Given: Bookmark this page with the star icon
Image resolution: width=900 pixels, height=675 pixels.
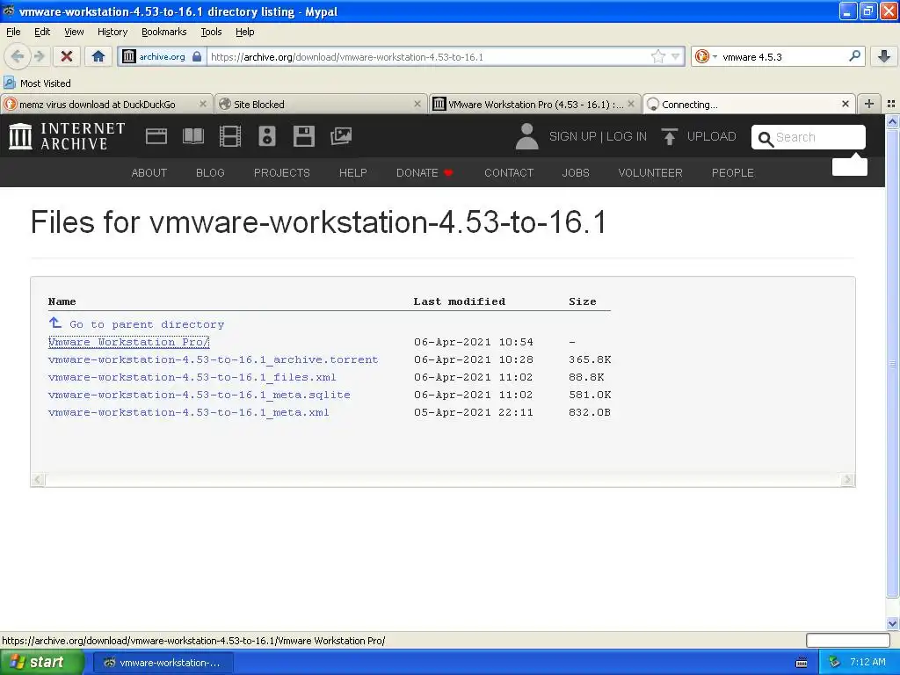Looking at the screenshot, I should pos(657,56).
